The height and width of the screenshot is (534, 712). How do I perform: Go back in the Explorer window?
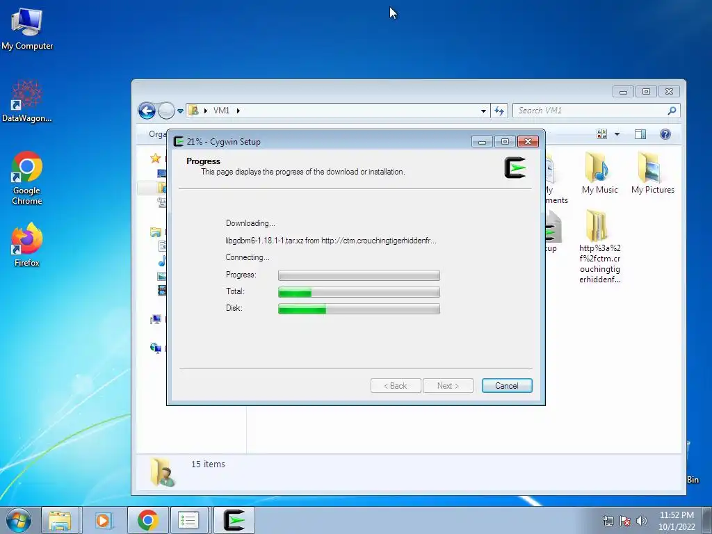[147, 111]
